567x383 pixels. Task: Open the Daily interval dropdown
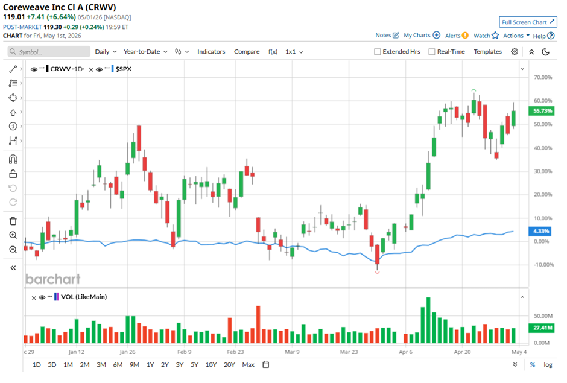106,52
